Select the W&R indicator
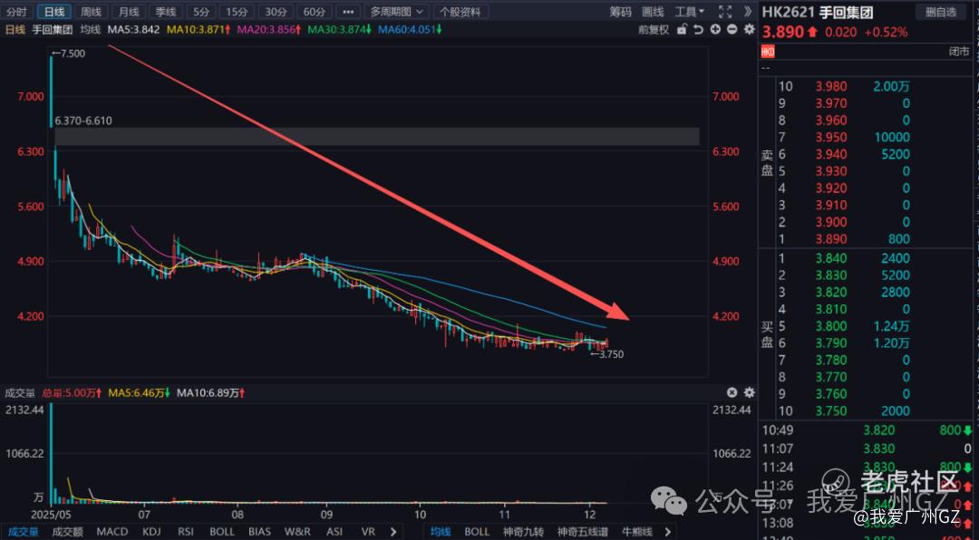 pyautogui.click(x=298, y=532)
